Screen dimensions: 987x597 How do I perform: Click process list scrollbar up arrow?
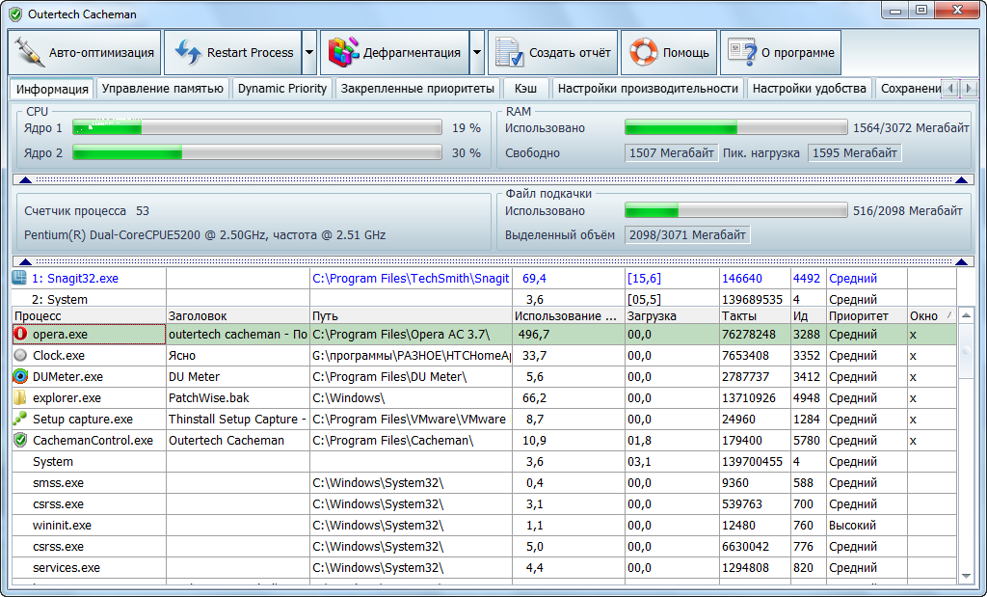966,315
